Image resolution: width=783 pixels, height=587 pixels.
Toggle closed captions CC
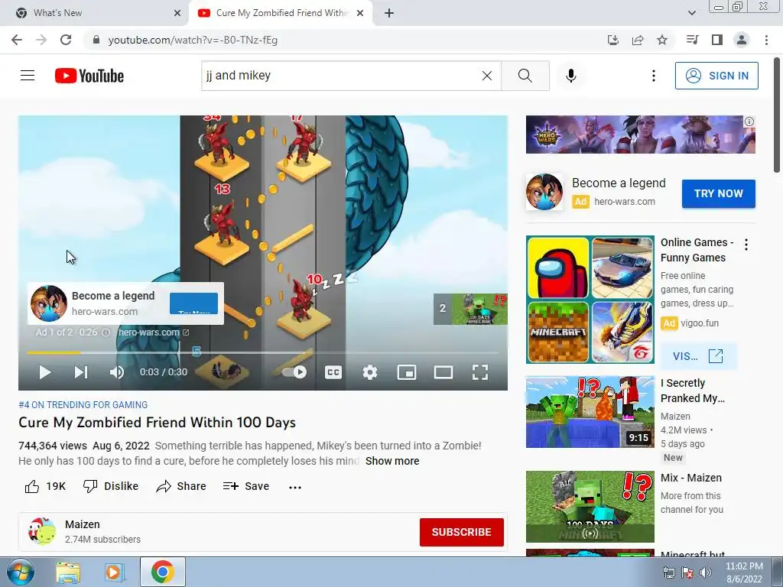[333, 372]
